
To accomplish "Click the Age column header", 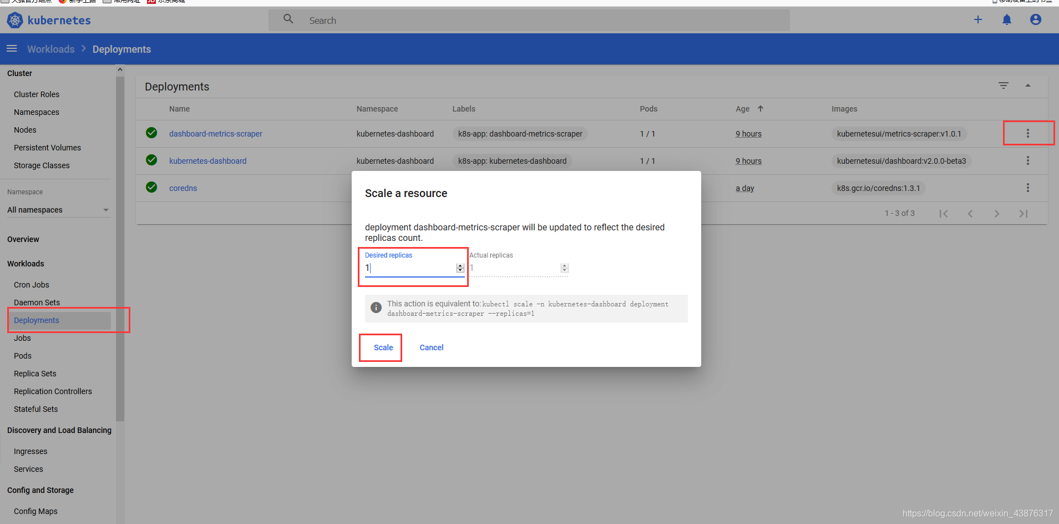I will click(x=743, y=109).
